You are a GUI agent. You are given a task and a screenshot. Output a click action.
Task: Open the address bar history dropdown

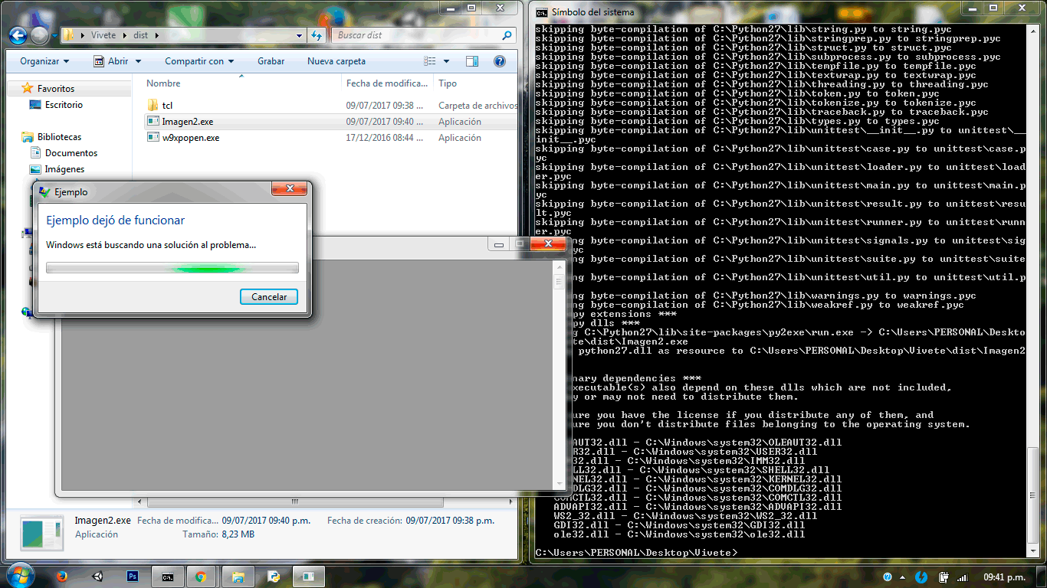point(300,35)
